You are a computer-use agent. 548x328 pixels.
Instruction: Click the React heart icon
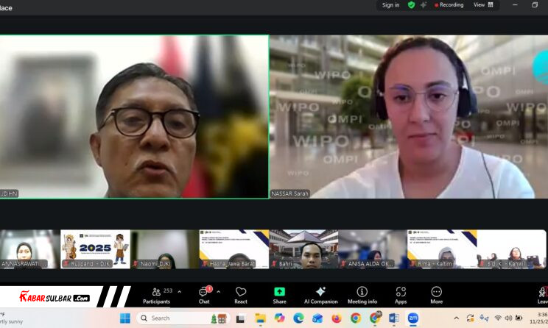coord(241,295)
